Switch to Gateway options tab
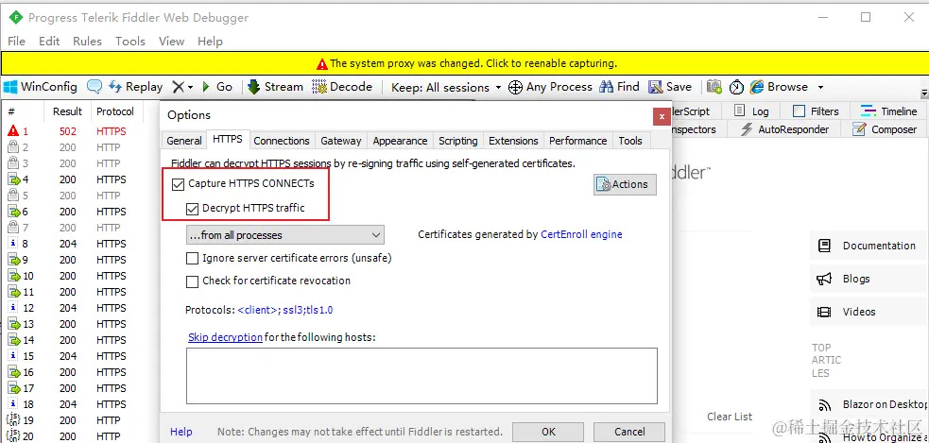Viewport: 929px width, 443px height. [340, 141]
